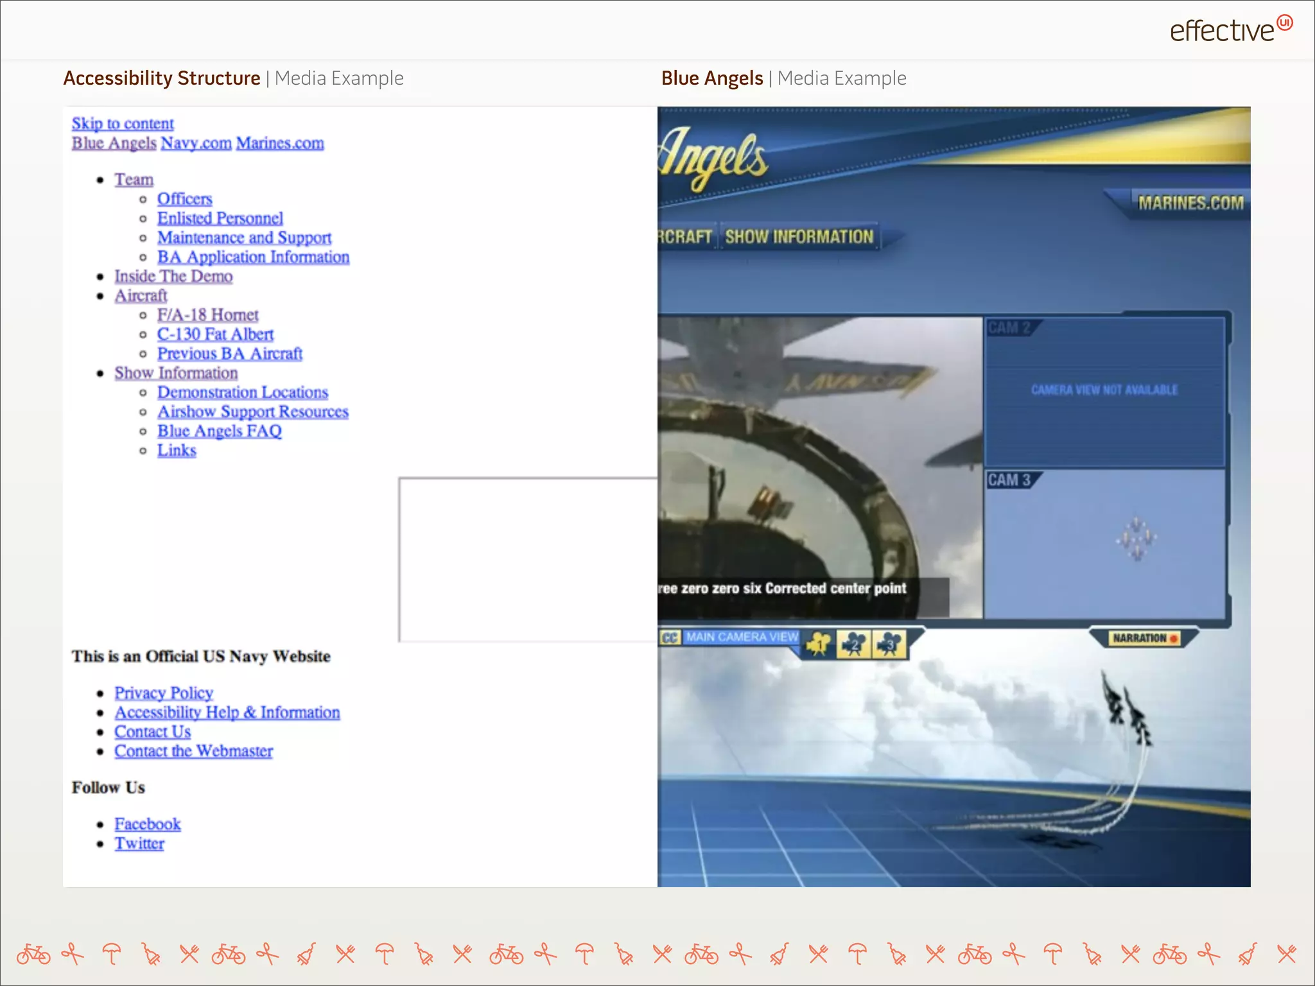The height and width of the screenshot is (986, 1315).
Task: Open Privacy Policy link
Action: pyautogui.click(x=164, y=693)
